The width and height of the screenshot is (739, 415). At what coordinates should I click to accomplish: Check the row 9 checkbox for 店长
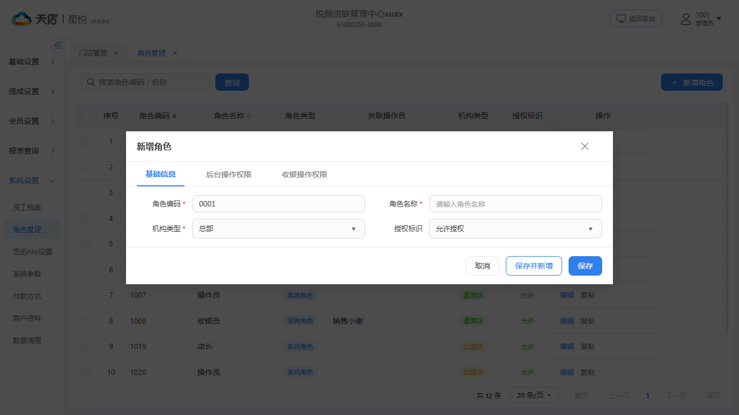pyautogui.click(x=86, y=346)
